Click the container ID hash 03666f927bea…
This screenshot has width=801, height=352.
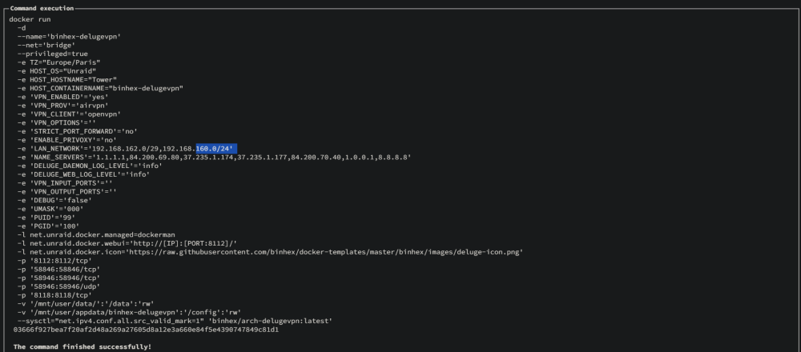pyautogui.click(x=146, y=330)
